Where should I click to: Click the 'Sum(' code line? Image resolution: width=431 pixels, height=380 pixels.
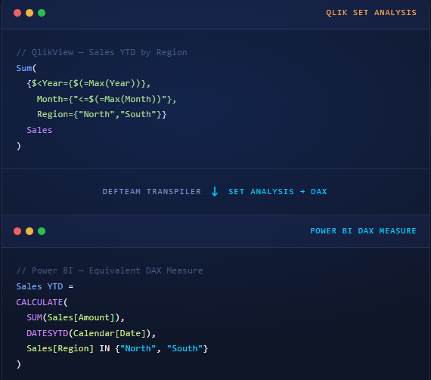tap(26, 68)
